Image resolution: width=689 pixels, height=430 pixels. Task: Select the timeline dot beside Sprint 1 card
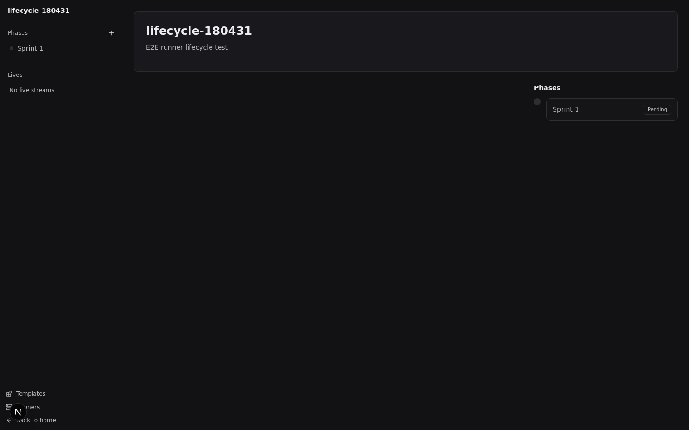point(537,102)
